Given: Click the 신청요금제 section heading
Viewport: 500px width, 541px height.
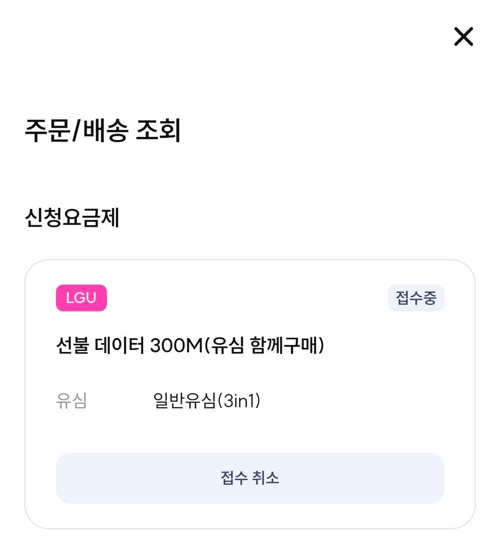Looking at the screenshot, I should [x=72, y=218].
